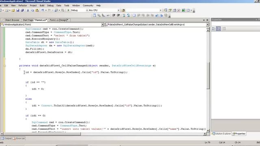Click the Property Pages icon in Properties panel
Image resolution: width=260 pixels, height=146 pixels.
224,29
